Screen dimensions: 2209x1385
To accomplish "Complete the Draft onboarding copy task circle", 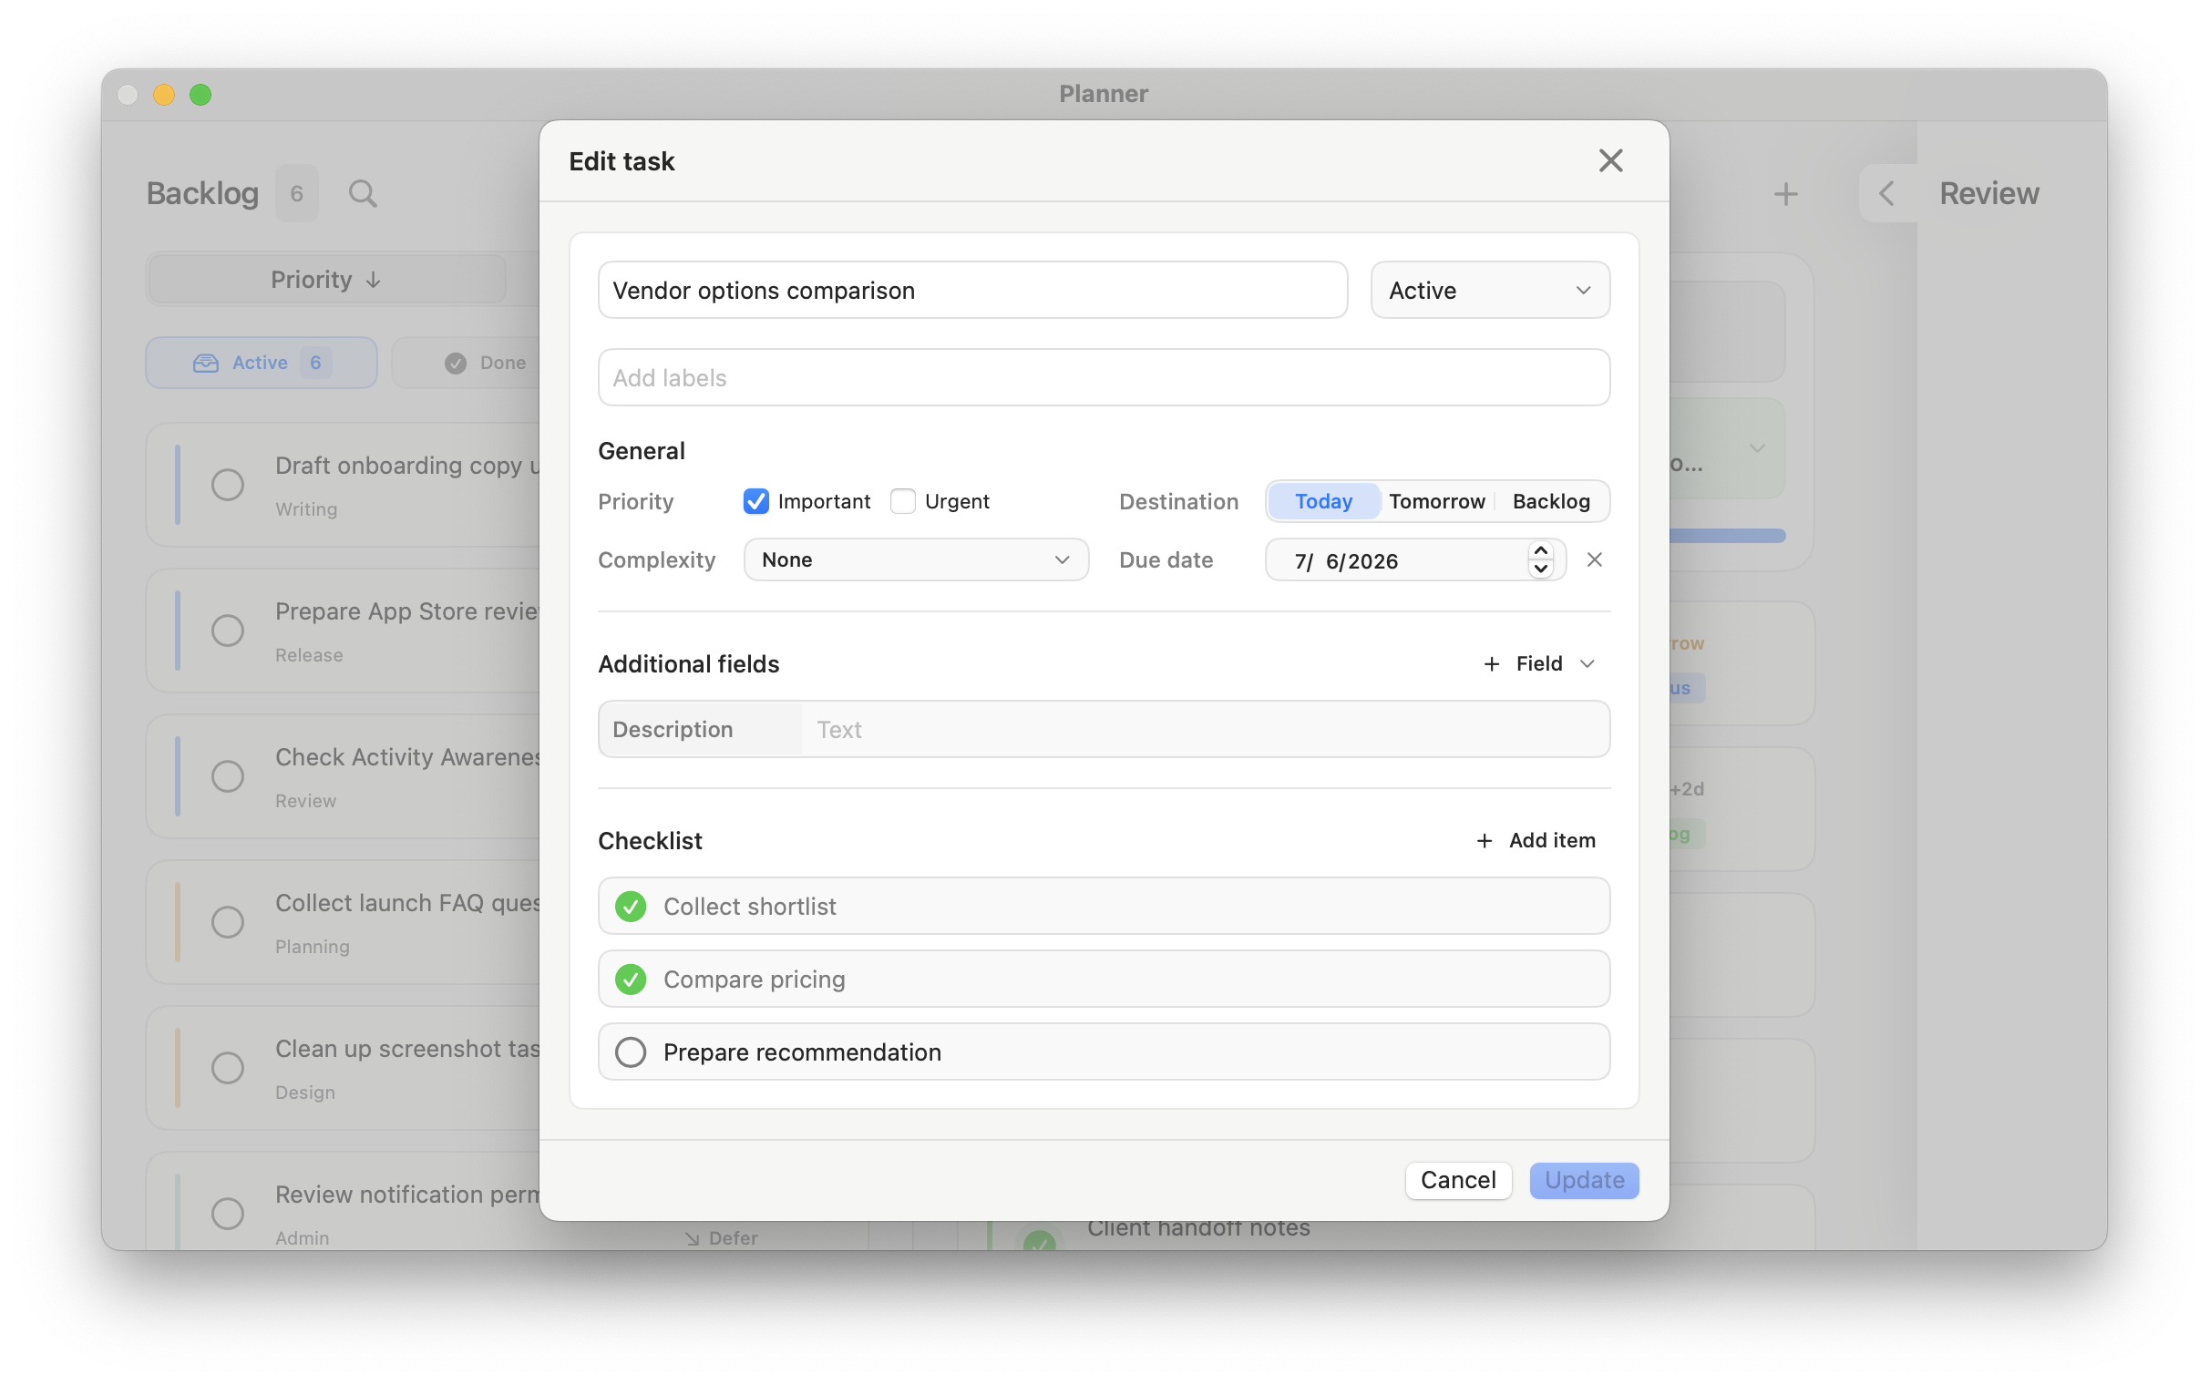I will (x=227, y=485).
